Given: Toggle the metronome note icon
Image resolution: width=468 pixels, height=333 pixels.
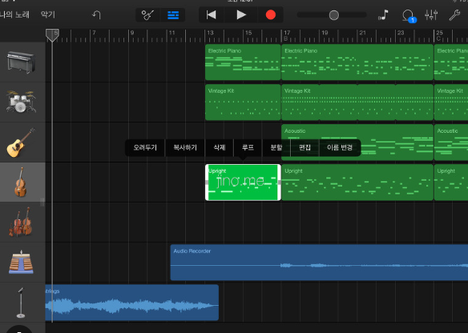Looking at the screenshot, I should 383,15.
